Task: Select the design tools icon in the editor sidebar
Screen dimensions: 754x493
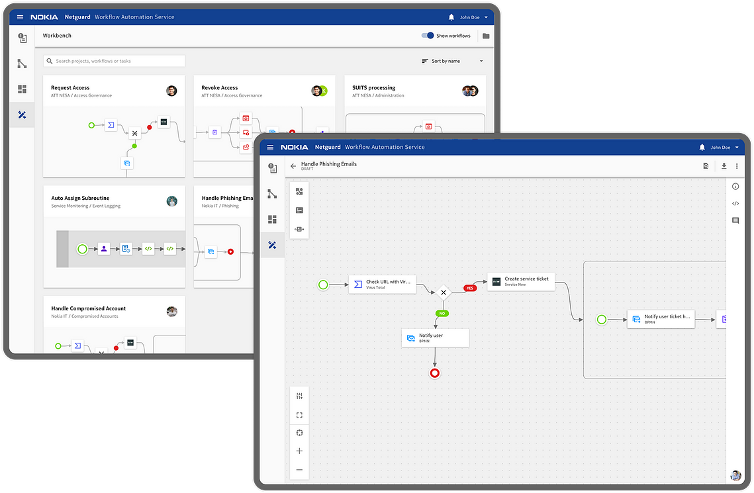Action: (x=273, y=245)
